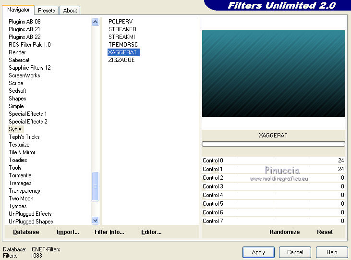This screenshot has height=260, width=351.
Task: Adjust the Control 0 slider
Action: [273, 161]
